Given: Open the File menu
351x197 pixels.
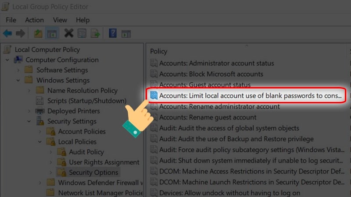Looking at the screenshot, I should pos(11,20).
